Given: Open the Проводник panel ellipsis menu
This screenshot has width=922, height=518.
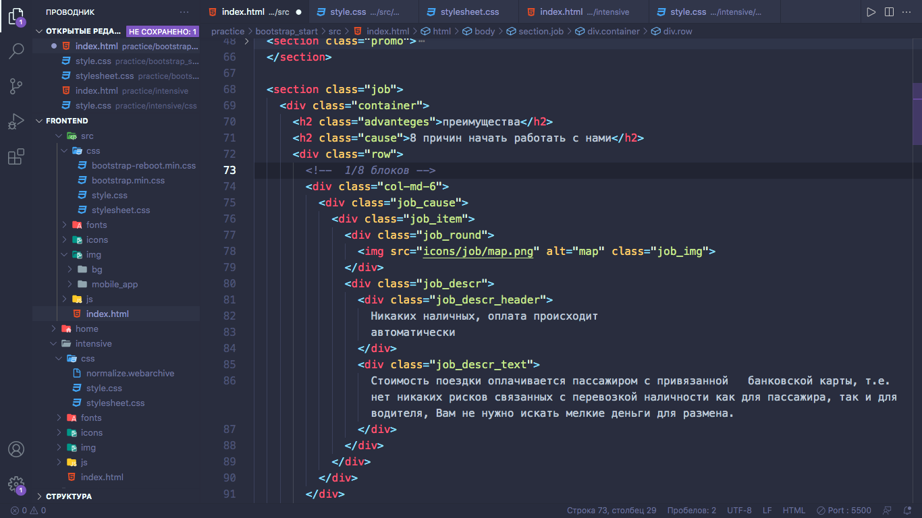Looking at the screenshot, I should pos(184,12).
